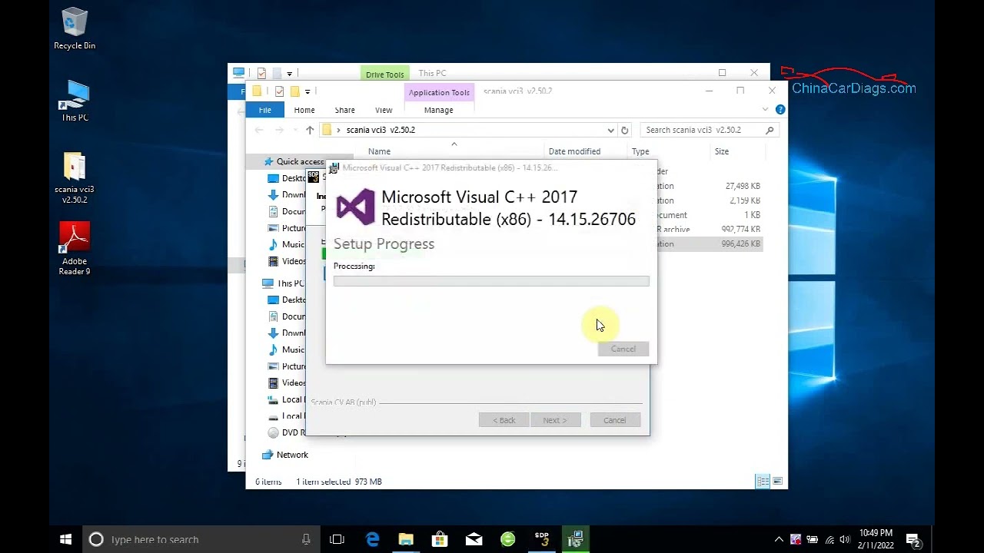Select the scania vci3 v2.50.2 desktop folder

coord(75,178)
